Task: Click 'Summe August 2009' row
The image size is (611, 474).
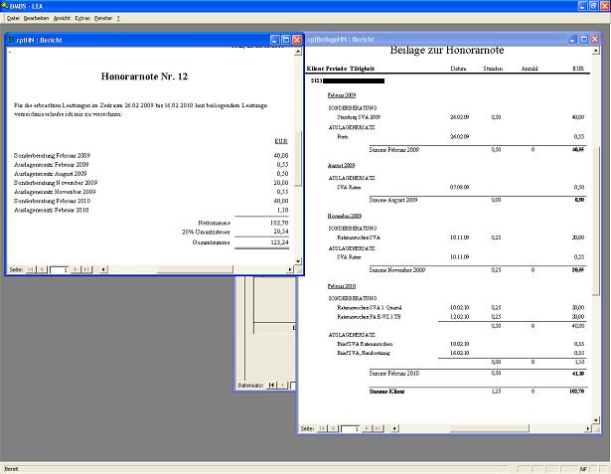Action: [477, 200]
